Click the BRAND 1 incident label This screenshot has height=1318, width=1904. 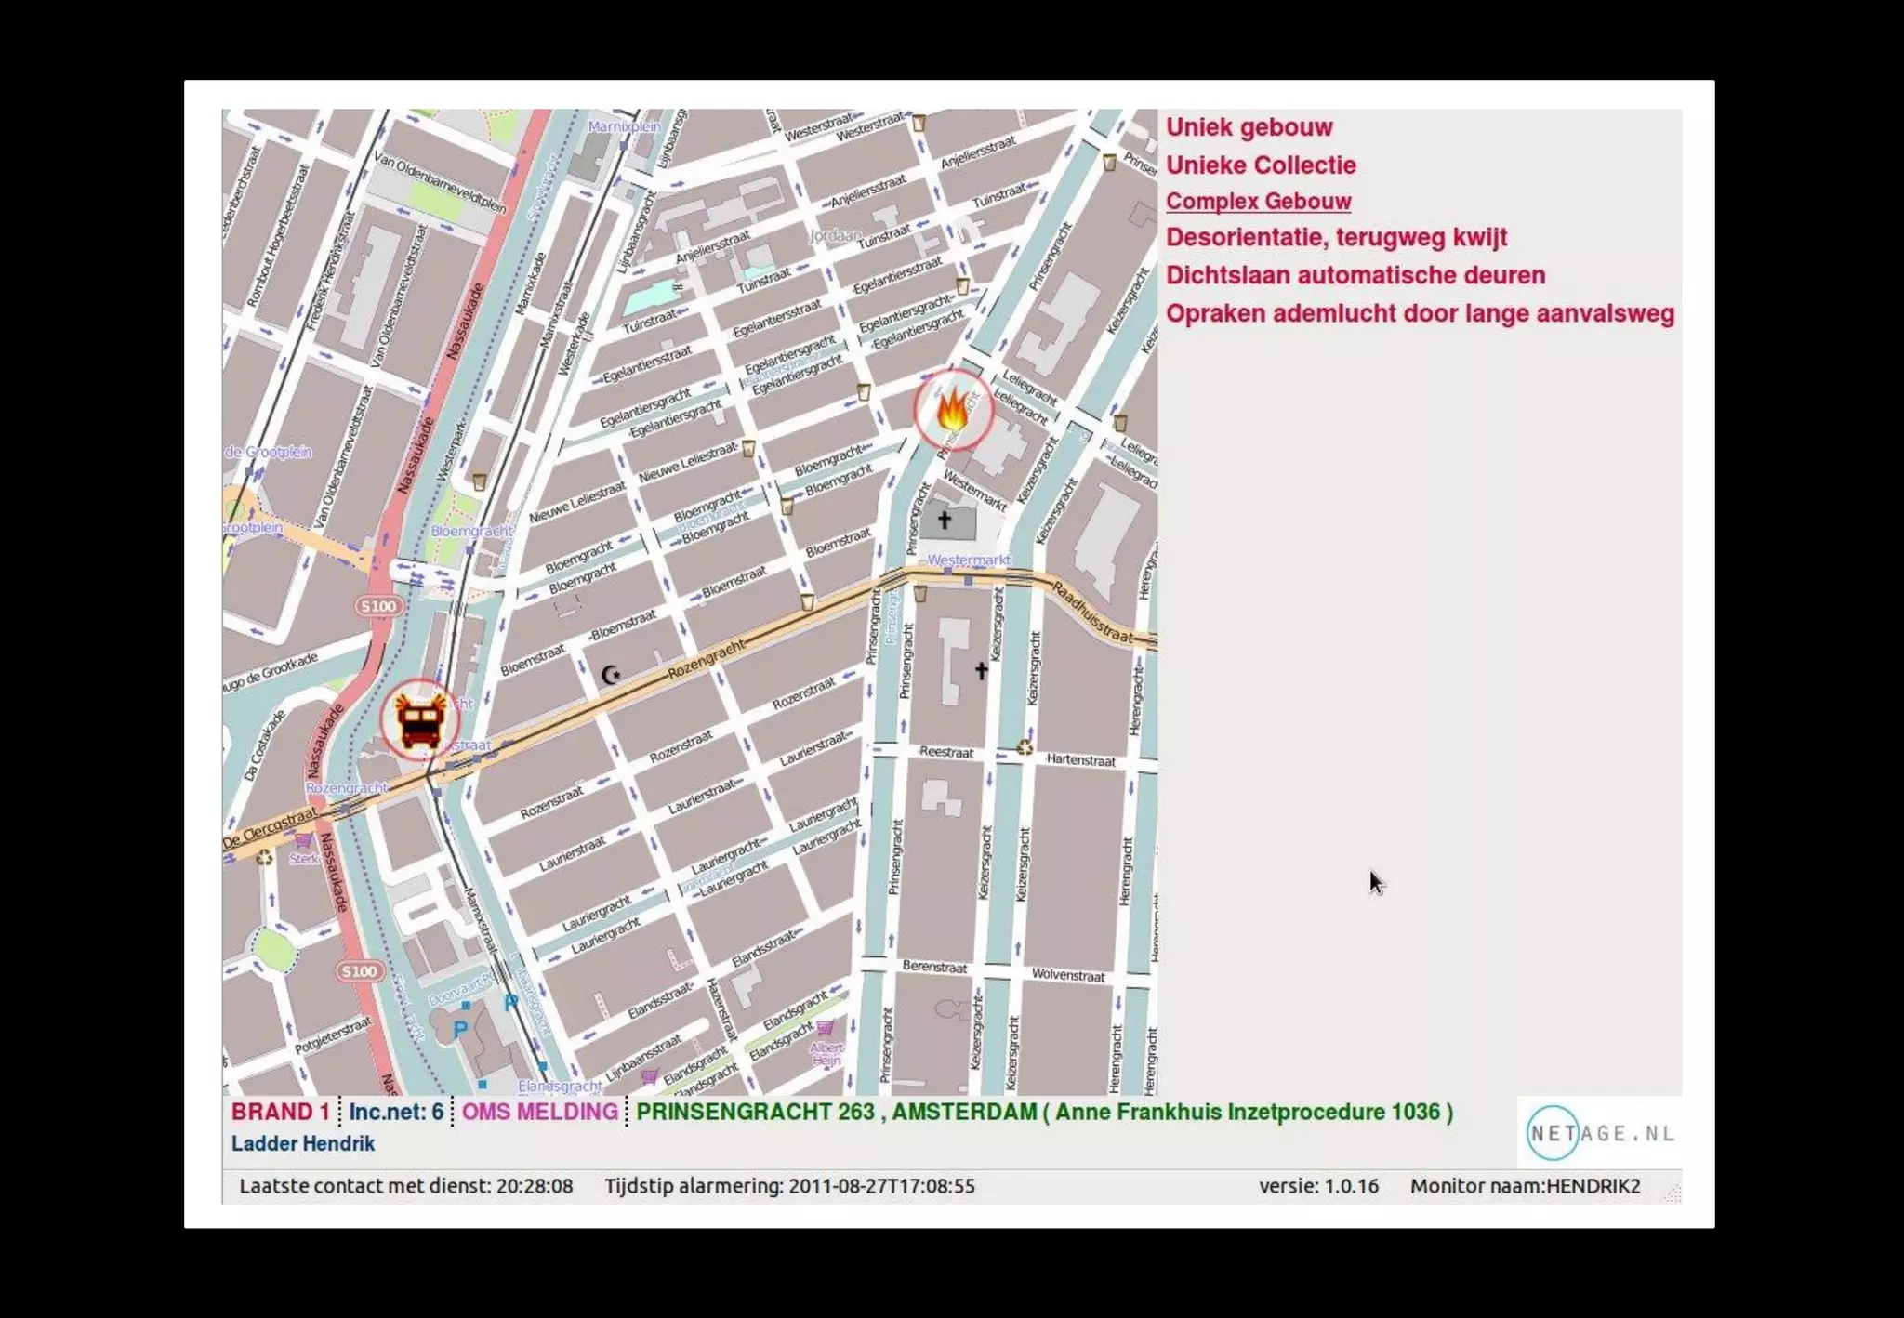coord(280,1112)
